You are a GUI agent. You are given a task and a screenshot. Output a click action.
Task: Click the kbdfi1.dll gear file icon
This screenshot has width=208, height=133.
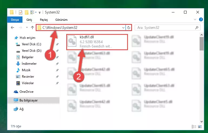(72, 41)
